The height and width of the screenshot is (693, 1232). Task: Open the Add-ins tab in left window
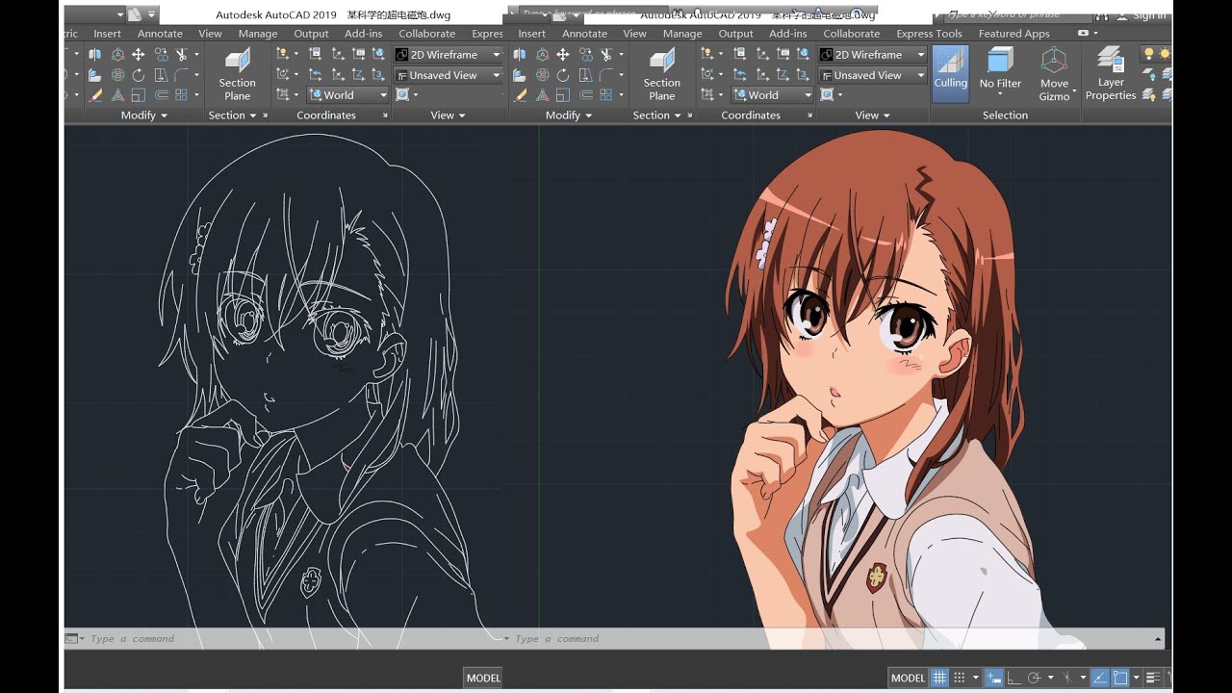click(x=363, y=34)
